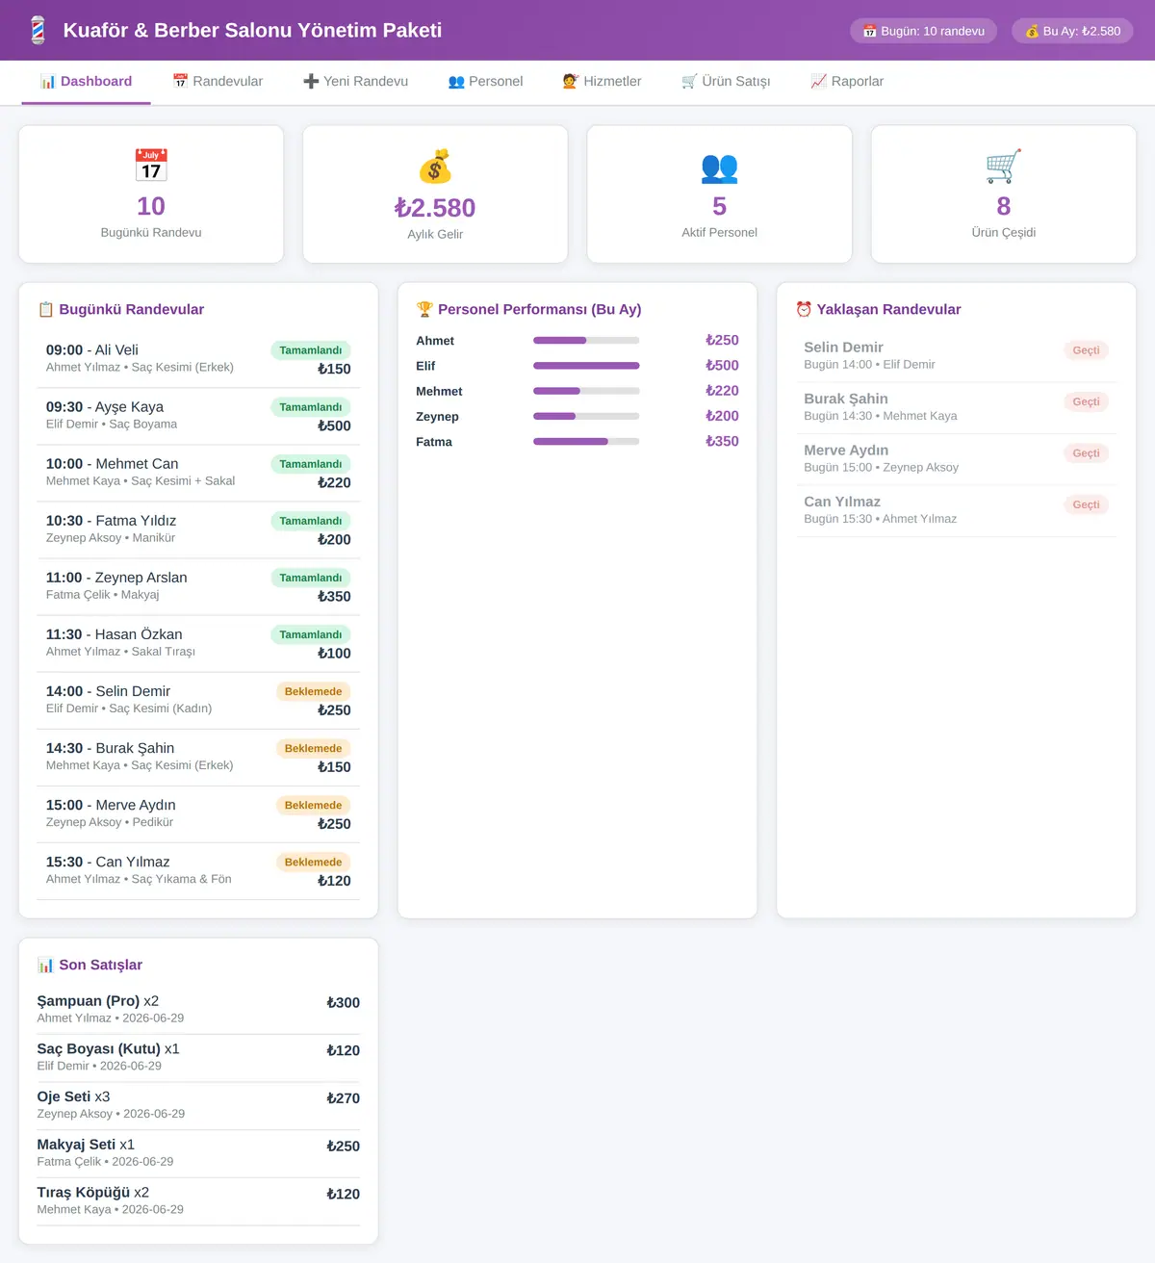This screenshot has width=1155, height=1263.
Task: Click the money bag icon above Aylık Gelir
Action: (x=435, y=167)
